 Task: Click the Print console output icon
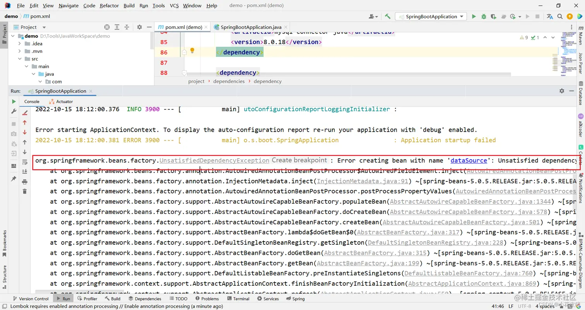pyautogui.click(x=25, y=181)
